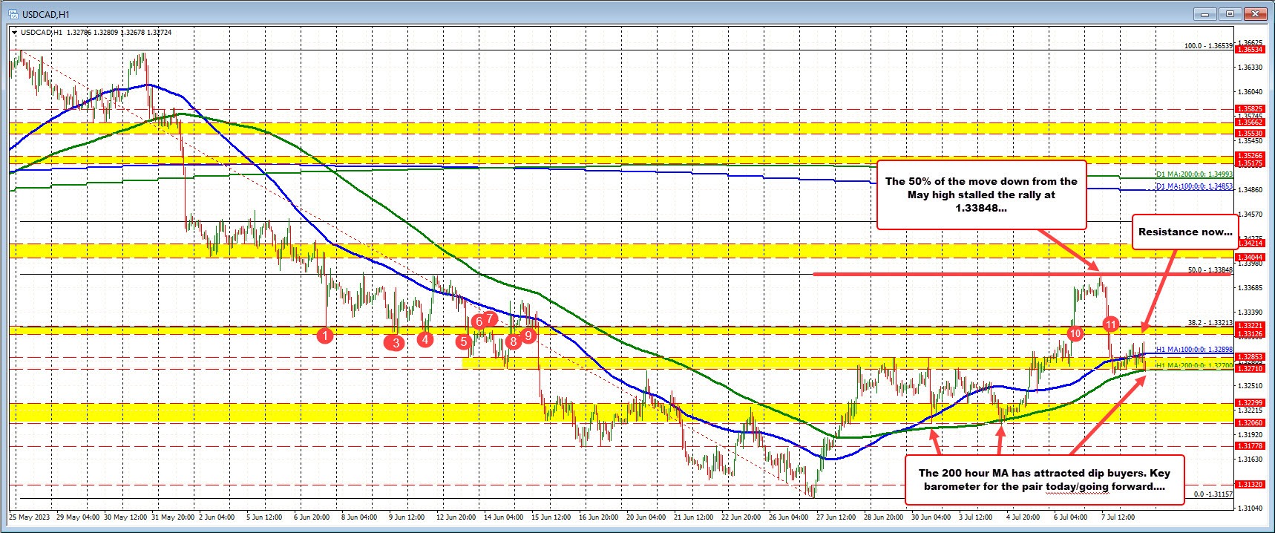1275x533 pixels.
Task: Click the 29 May 04:00 date label
Action: pyautogui.click(x=76, y=517)
